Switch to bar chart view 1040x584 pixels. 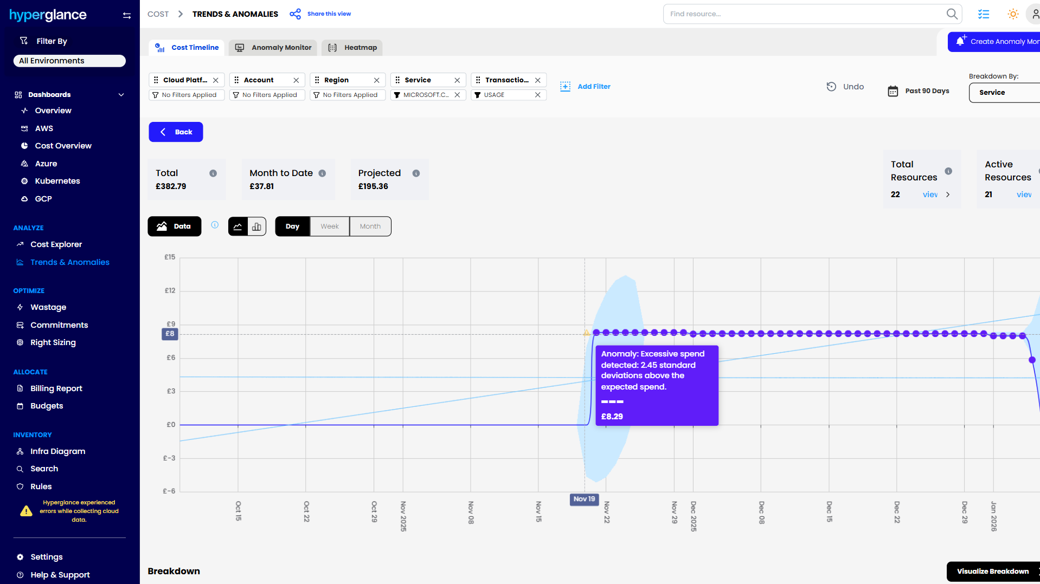[256, 226]
